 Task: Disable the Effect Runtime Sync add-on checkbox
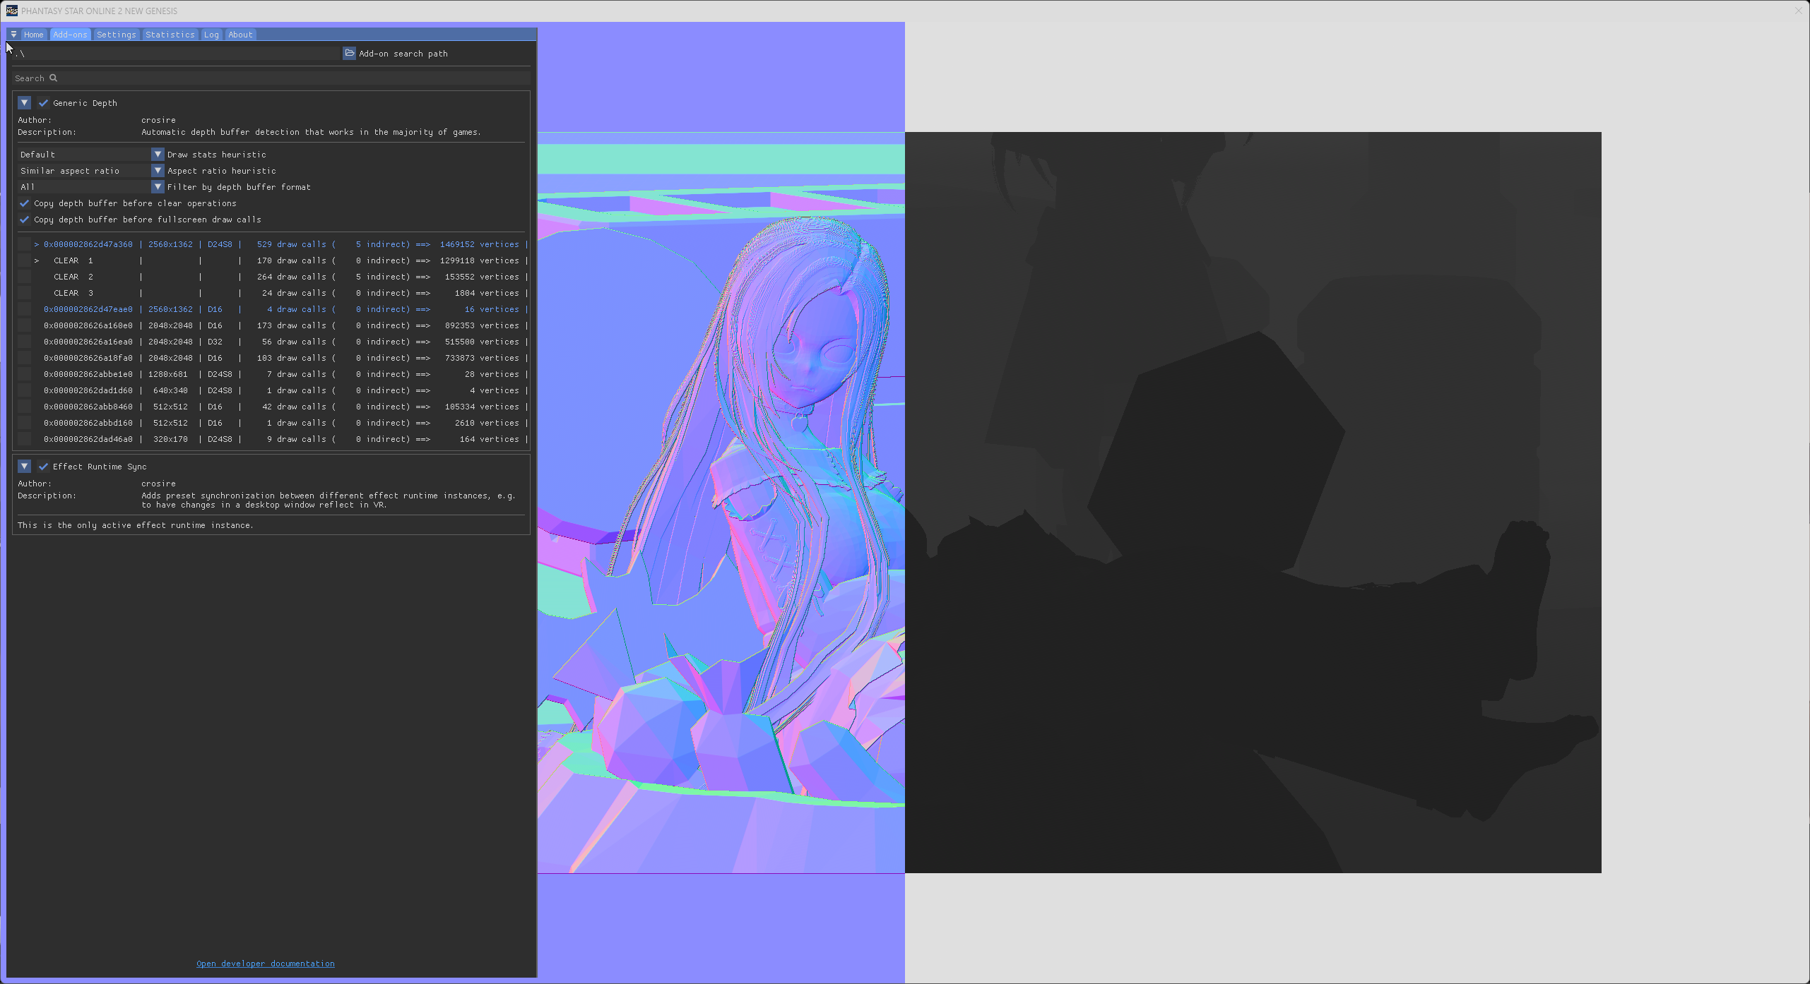(x=43, y=467)
